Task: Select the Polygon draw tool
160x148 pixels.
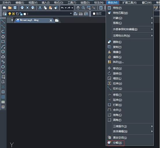Action: [3, 37]
